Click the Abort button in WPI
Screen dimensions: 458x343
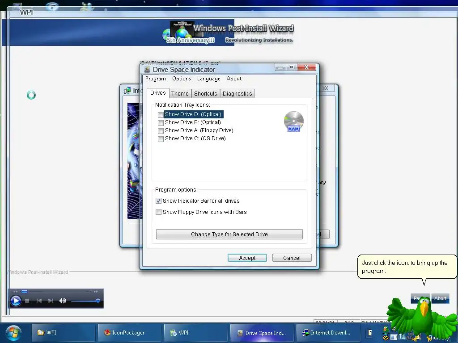pos(440,298)
